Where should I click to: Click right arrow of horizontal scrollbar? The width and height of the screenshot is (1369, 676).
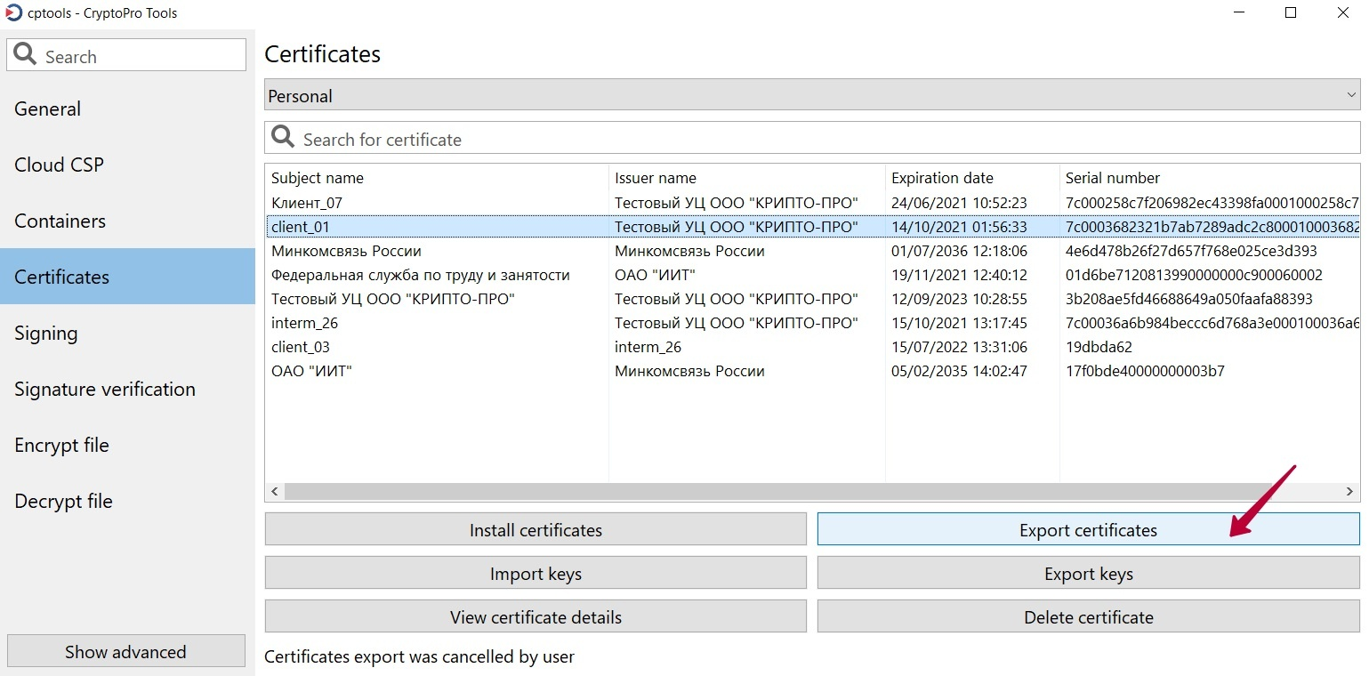pyautogui.click(x=1350, y=491)
